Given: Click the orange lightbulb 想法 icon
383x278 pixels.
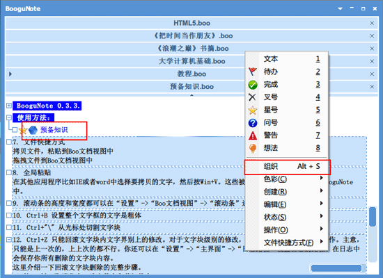Looking at the screenshot, I should tap(253, 148).
